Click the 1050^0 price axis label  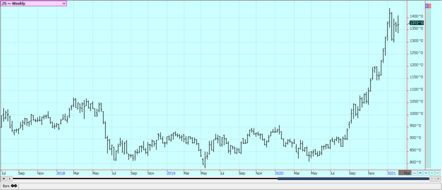(x=417, y=102)
